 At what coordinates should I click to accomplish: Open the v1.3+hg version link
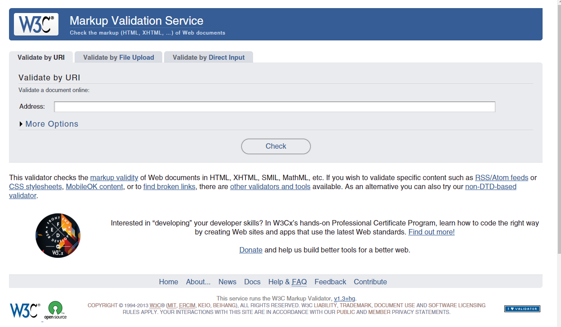[345, 298]
